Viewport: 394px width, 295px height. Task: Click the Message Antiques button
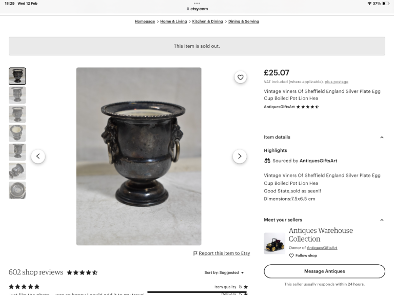click(x=324, y=271)
